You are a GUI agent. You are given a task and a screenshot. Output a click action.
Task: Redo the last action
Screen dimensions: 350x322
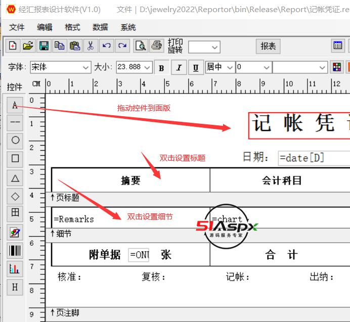pos(122,46)
